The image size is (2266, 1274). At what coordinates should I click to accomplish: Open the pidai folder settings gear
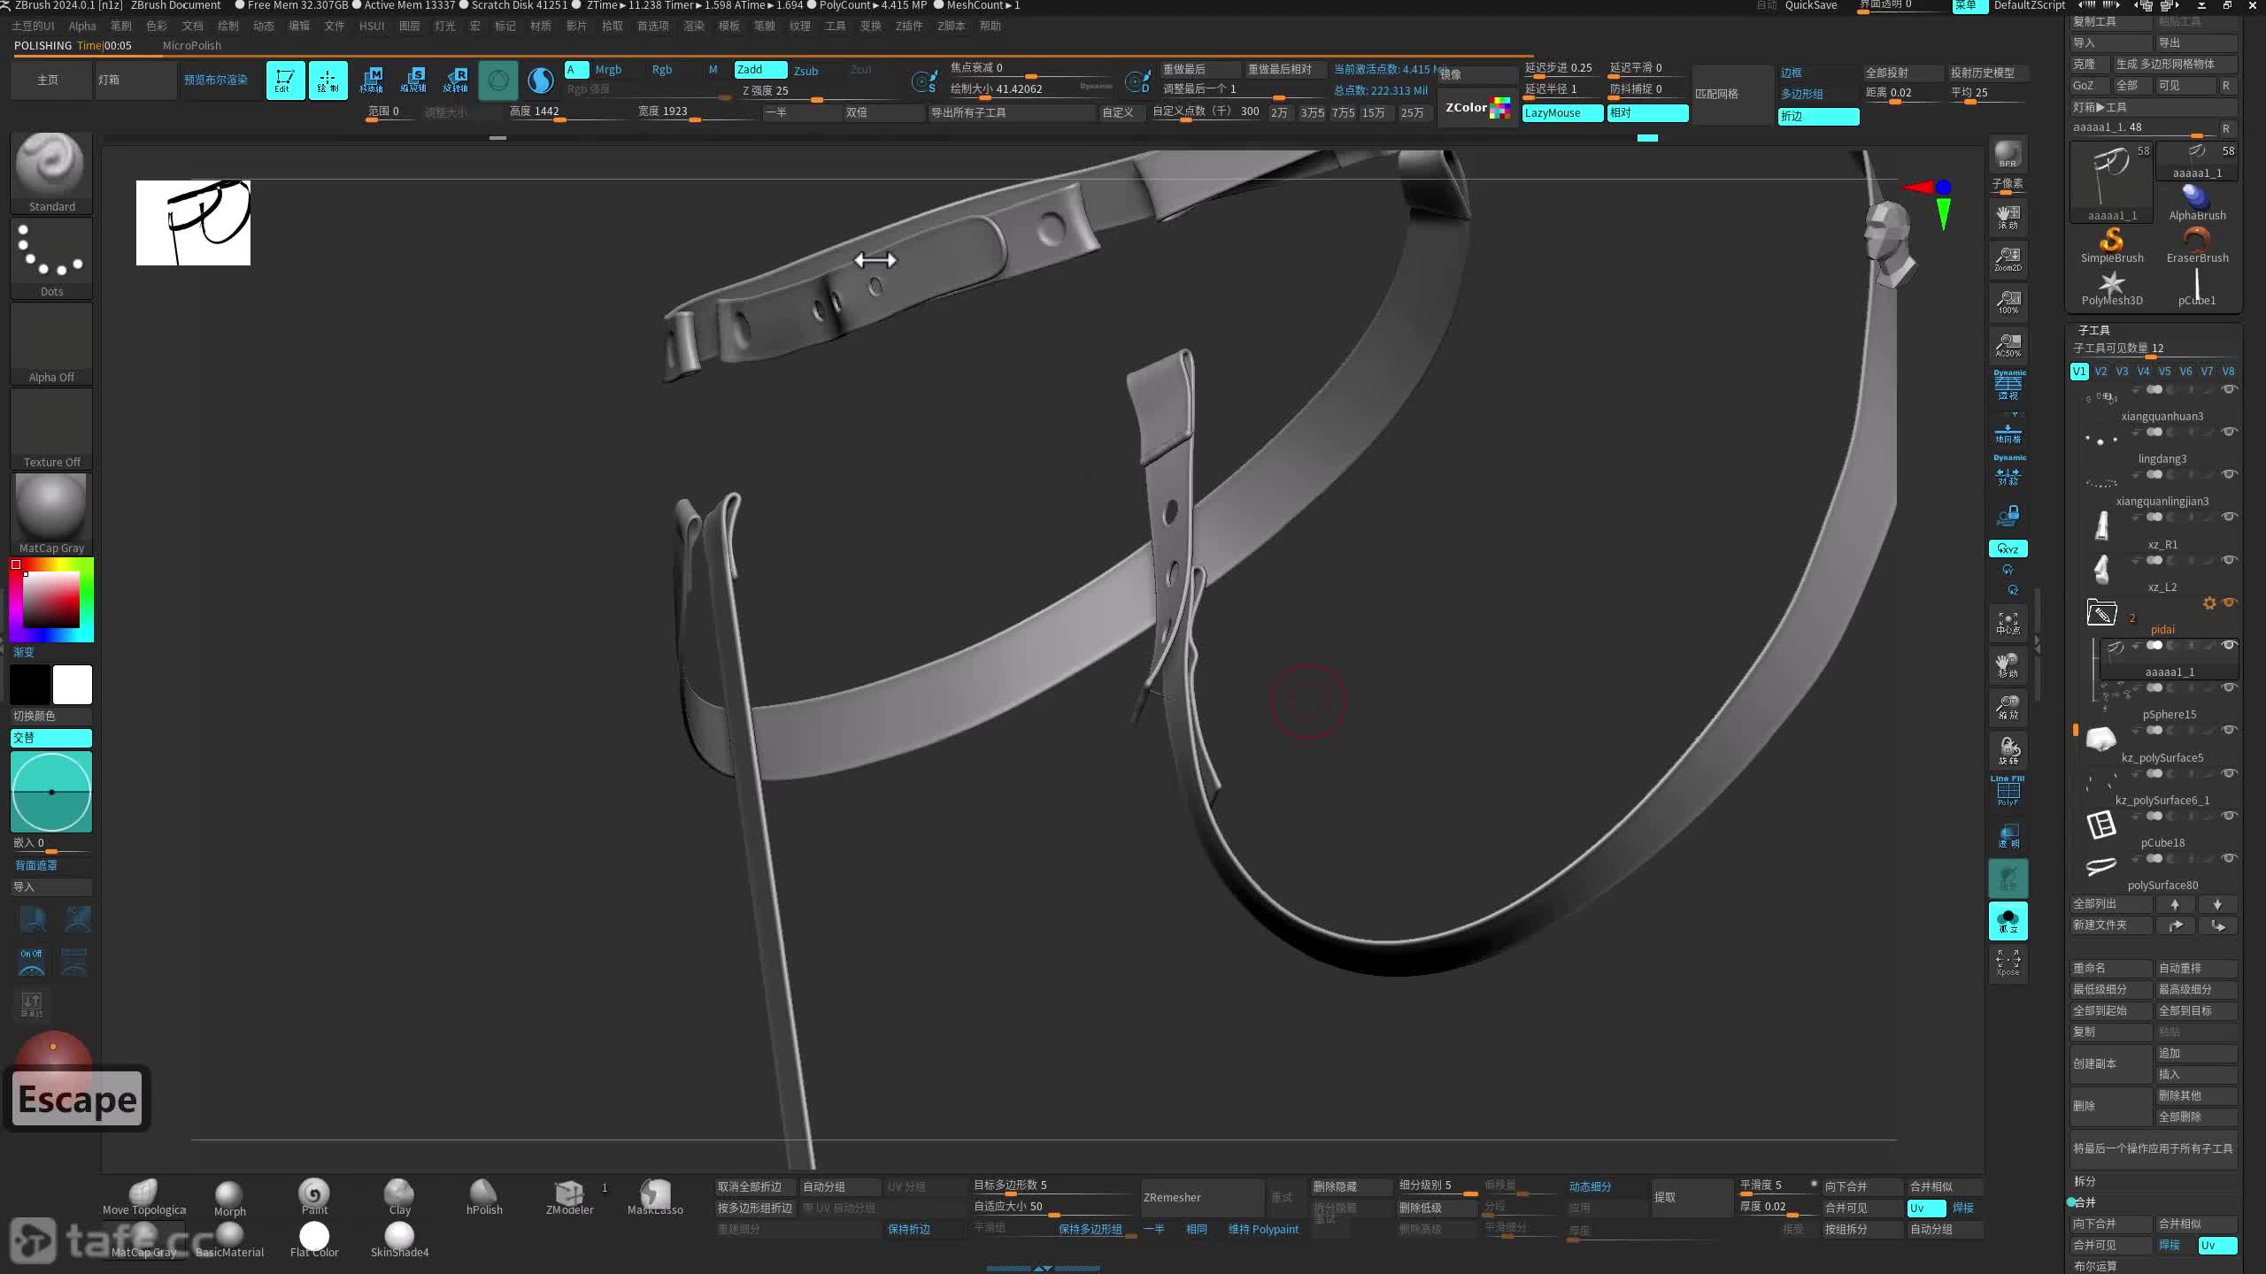point(2209,603)
